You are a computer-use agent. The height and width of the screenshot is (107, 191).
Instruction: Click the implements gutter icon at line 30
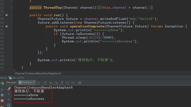click(x=7, y=26)
